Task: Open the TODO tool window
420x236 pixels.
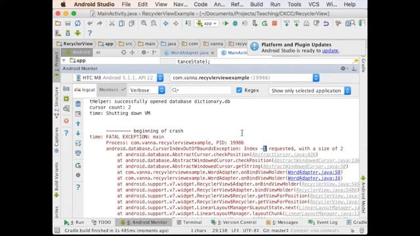Action: tap(101, 222)
